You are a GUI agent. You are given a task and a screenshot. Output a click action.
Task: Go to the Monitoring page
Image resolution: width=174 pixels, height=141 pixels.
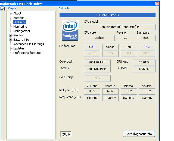pyautogui.click(x=20, y=27)
